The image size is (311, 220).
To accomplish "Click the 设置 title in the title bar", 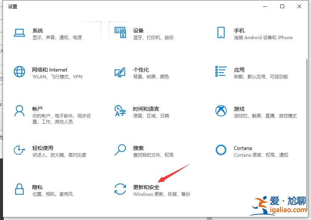I will tap(13, 6).
